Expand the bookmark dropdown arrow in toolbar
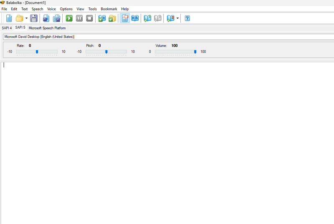Viewport: 334px width, 224px height. pyautogui.click(x=177, y=18)
